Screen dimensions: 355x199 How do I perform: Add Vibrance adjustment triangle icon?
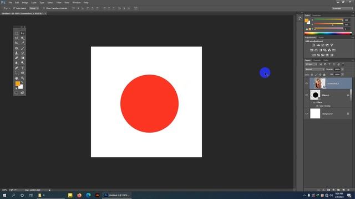coord(332,45)
